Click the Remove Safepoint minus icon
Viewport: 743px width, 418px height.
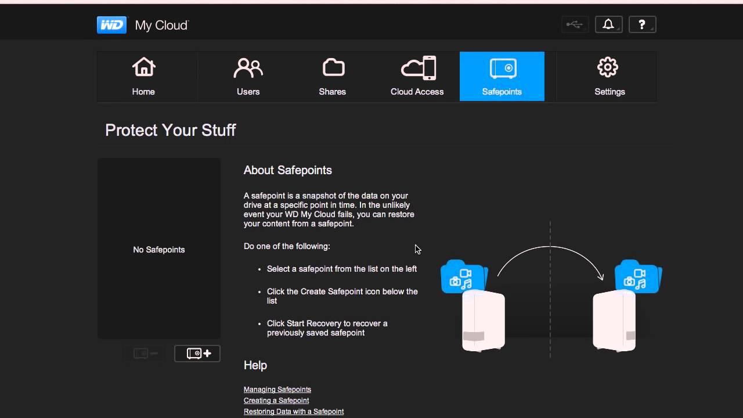146,354
